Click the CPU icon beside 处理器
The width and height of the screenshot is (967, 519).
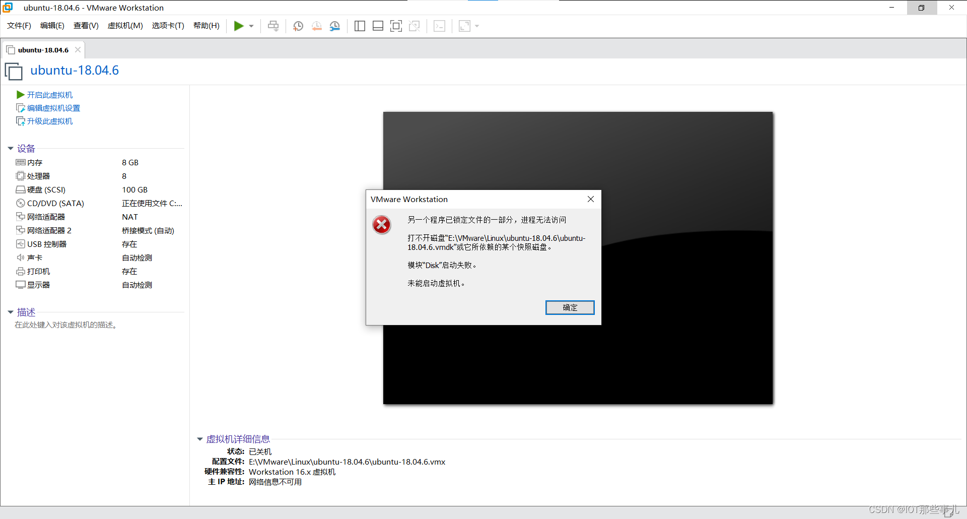point(21,176)
